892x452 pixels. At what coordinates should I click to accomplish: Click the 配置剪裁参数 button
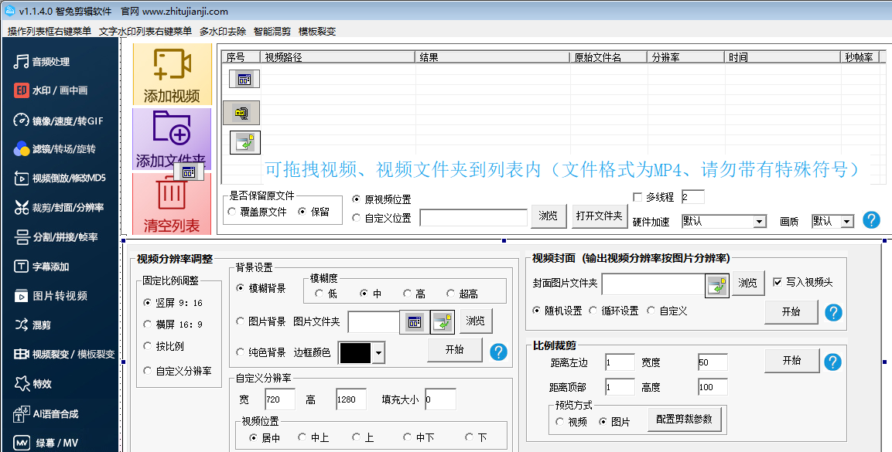point(685,419)
